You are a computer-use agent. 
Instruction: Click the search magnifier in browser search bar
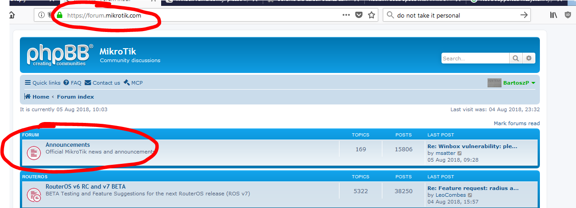click(x=390, y=15)
